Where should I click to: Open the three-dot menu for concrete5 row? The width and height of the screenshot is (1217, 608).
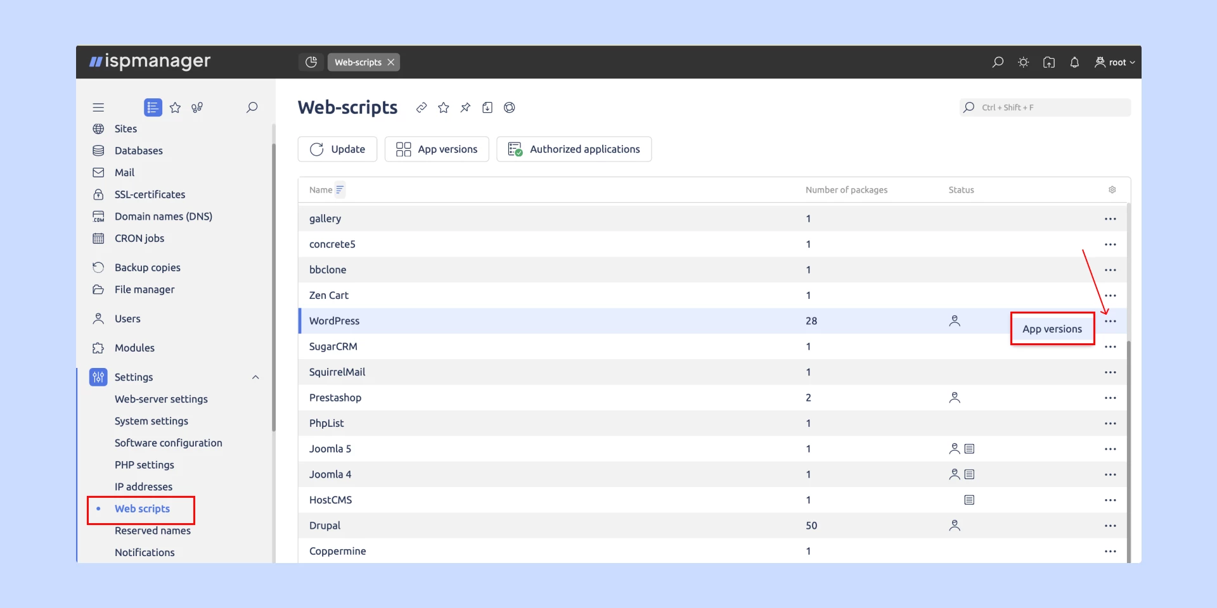(1110, 244)
